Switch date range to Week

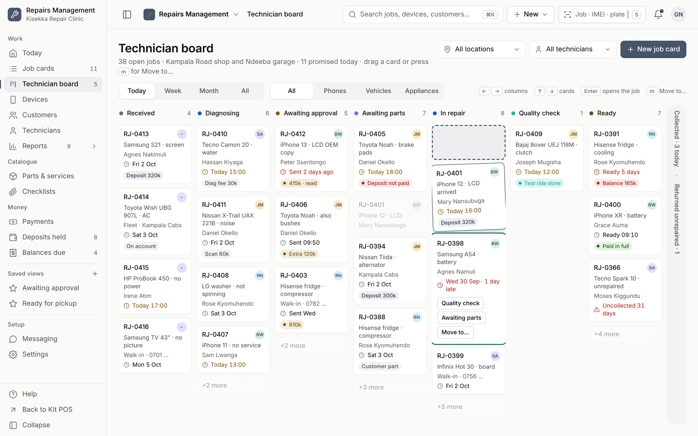[173, 91]
